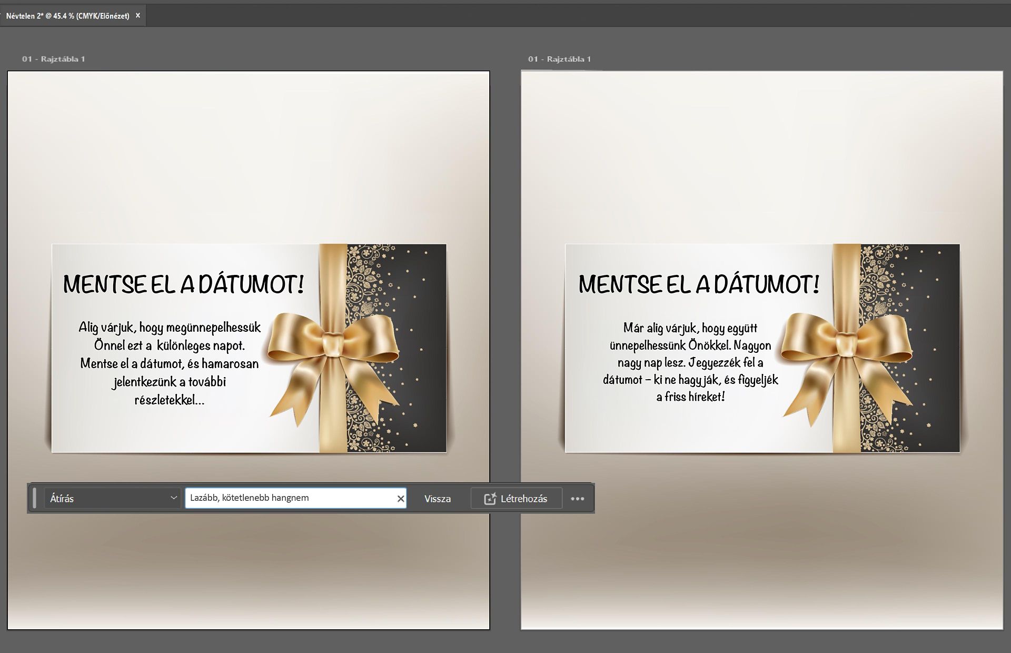The image size is (1011, 653).
Task: Click the Vissza button
Action: pos(438,499)
